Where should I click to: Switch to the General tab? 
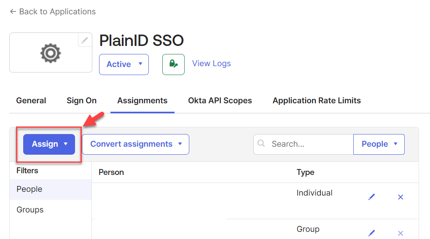31,101
